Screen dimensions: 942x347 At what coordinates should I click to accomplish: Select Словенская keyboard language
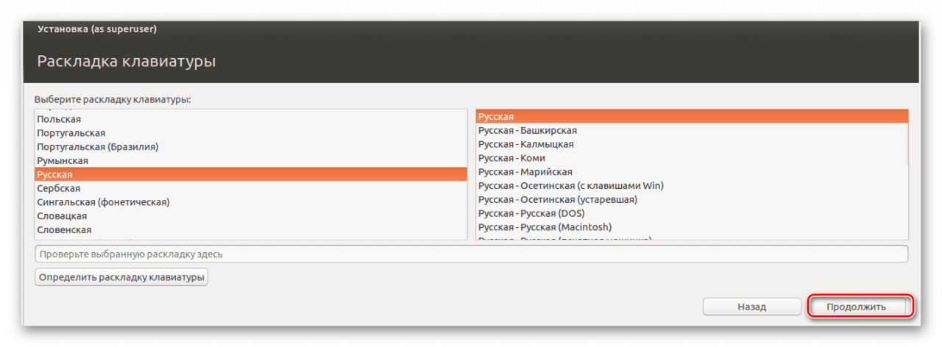65,230
